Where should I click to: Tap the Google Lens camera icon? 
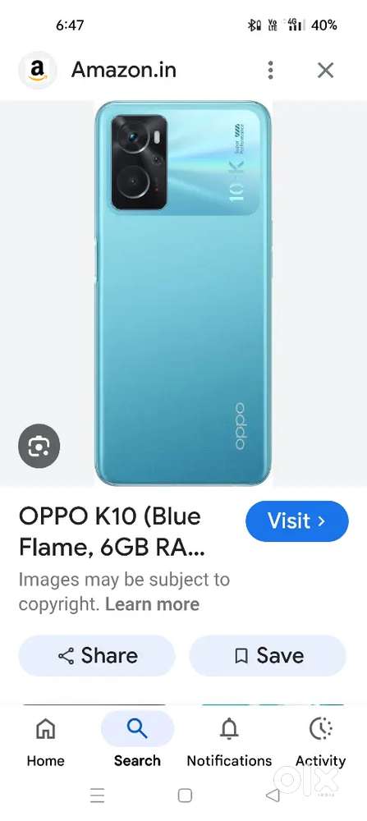(x=39, y=446)
